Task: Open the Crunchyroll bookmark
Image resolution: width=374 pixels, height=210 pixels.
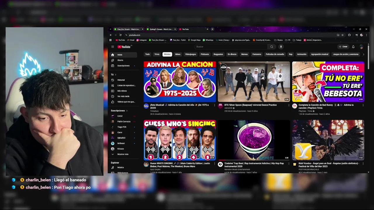Action: (262, 40)
